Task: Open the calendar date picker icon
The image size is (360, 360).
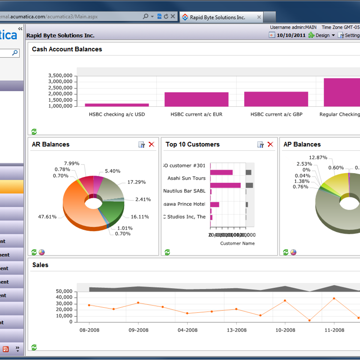Action: pyautogui.click(x=272, y=35)
